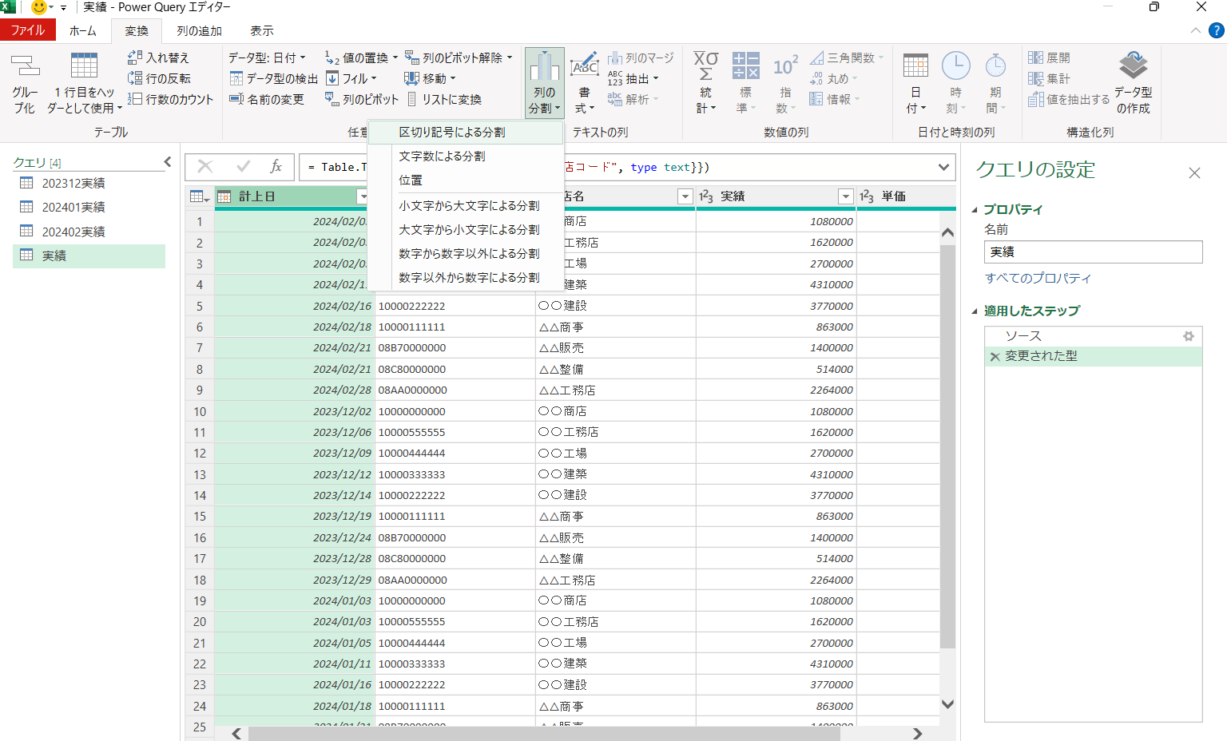Click the 展開 expand icon
Screen dimensions: 1227x741
[1035, 57]
